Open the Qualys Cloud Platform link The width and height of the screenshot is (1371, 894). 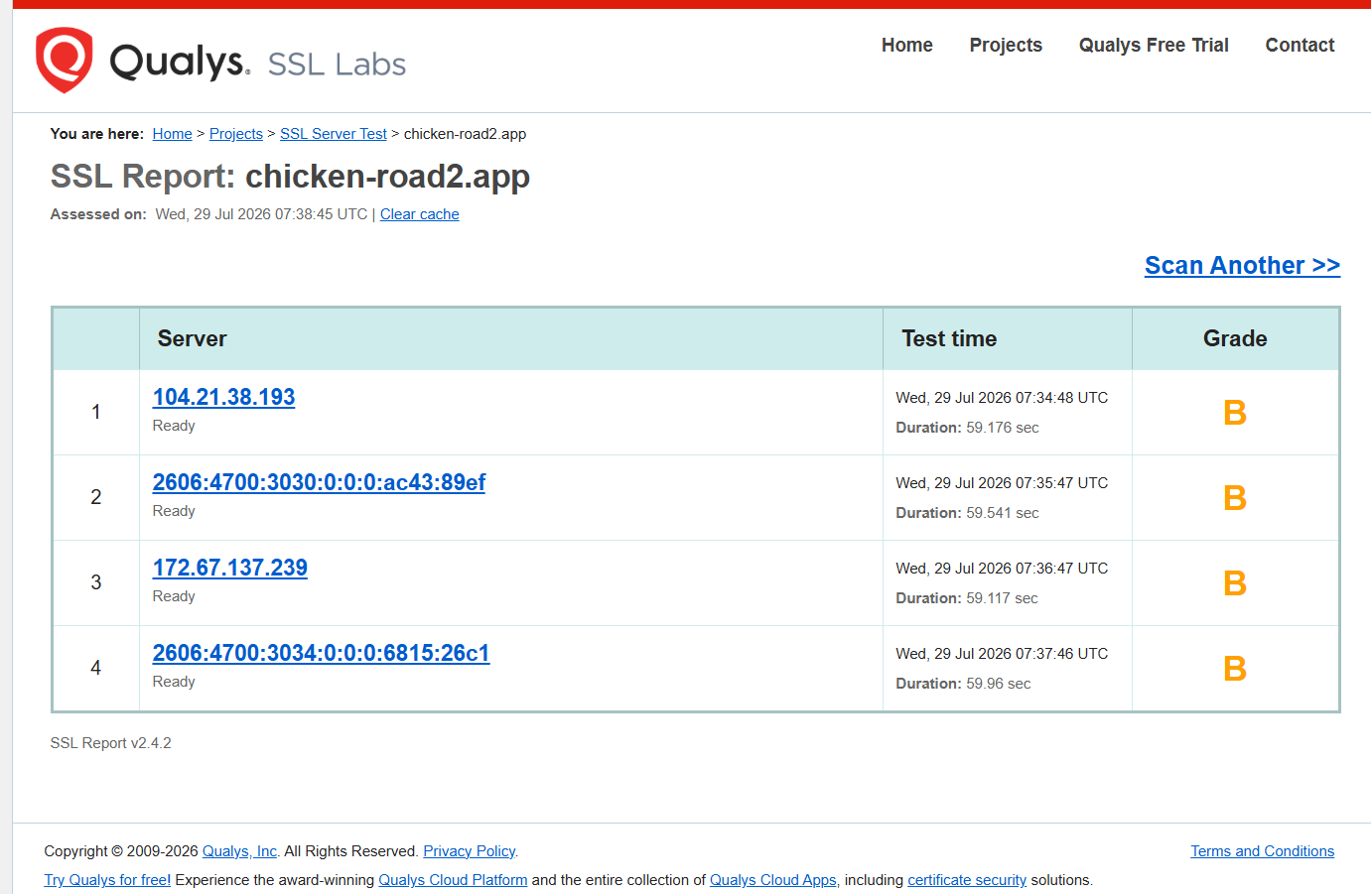[x=453, y=880]
